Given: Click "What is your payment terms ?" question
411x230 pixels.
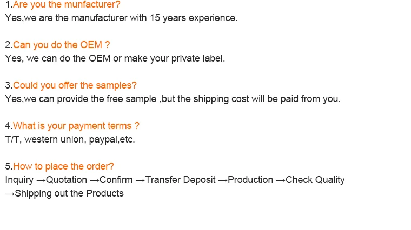Looking at the screenshot, I should click(x=76, y=126).
